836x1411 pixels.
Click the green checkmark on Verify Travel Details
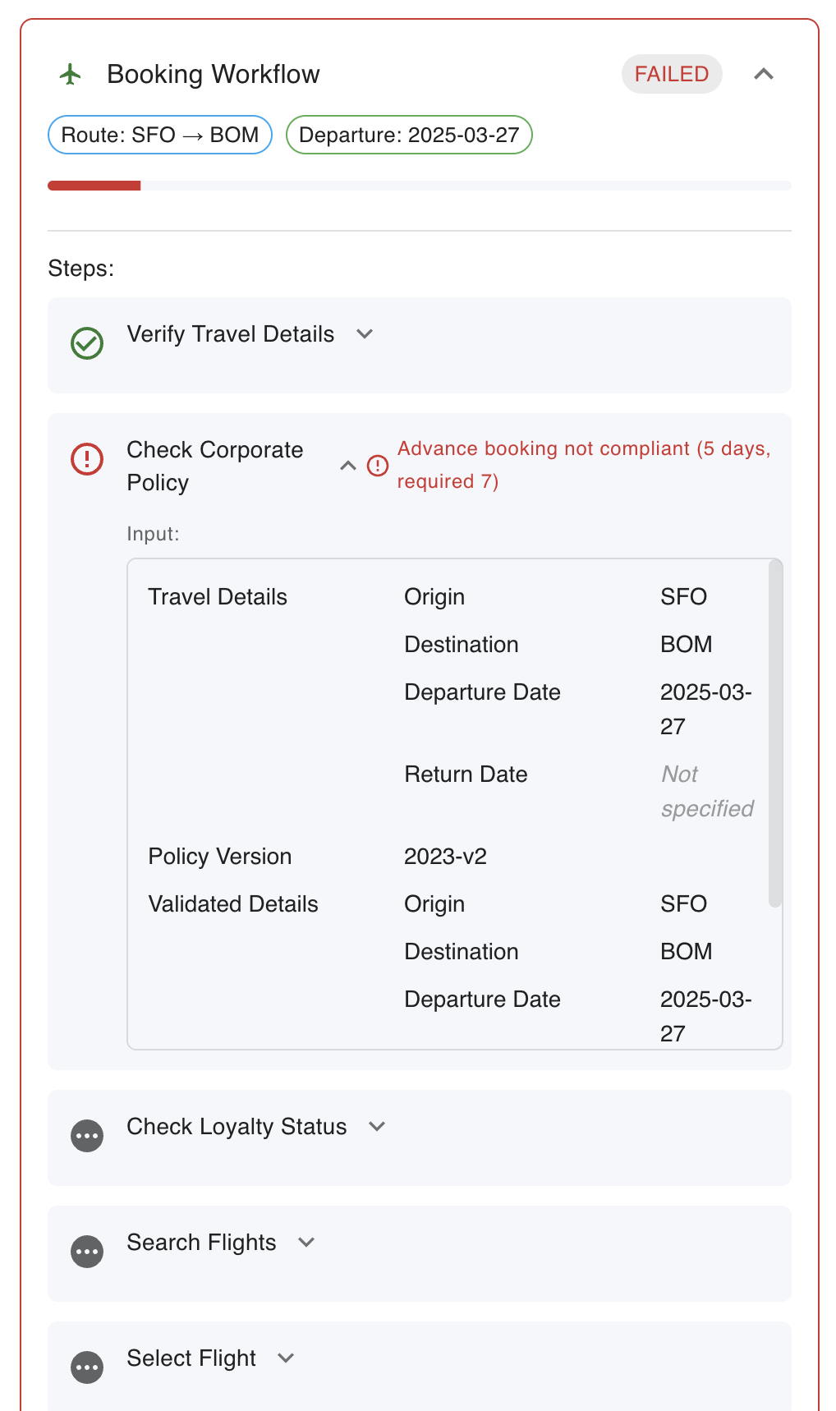(x=87, y=343)
